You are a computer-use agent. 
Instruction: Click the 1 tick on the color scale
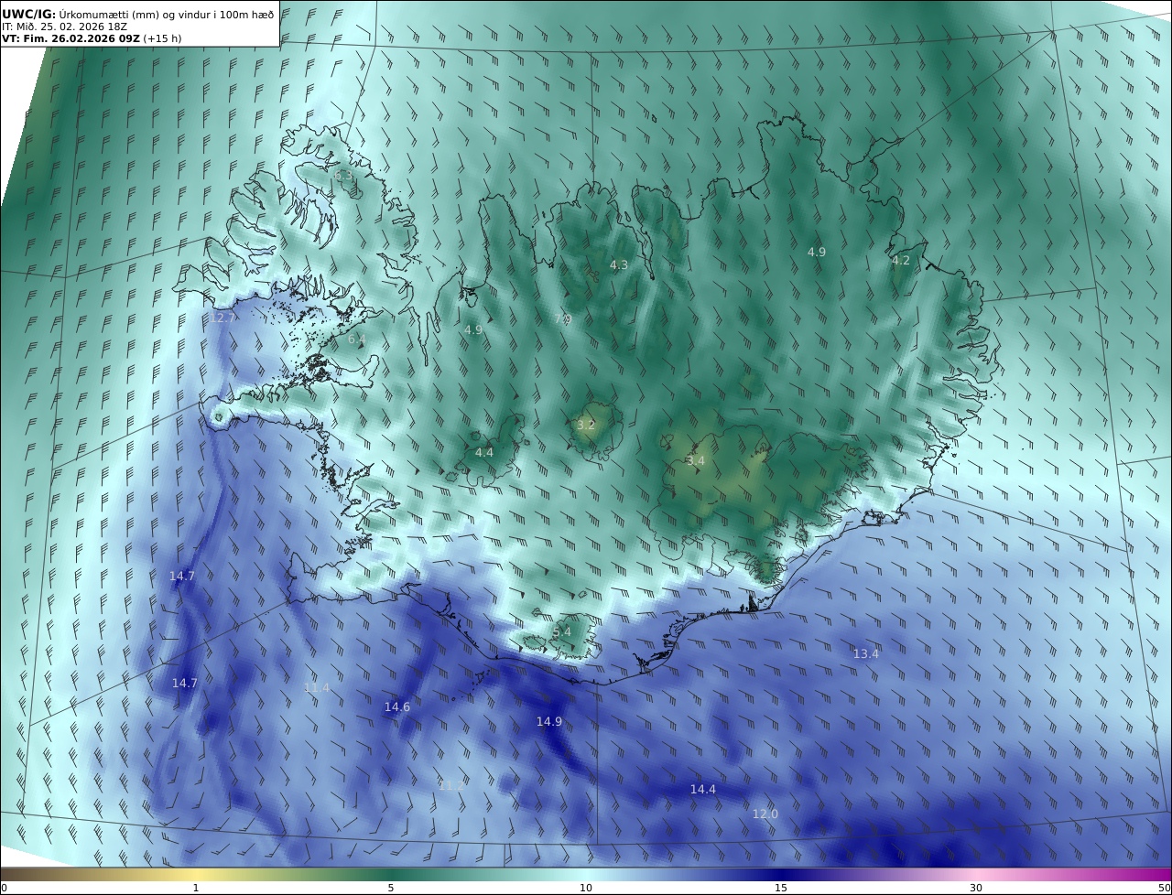click(196, 889)
